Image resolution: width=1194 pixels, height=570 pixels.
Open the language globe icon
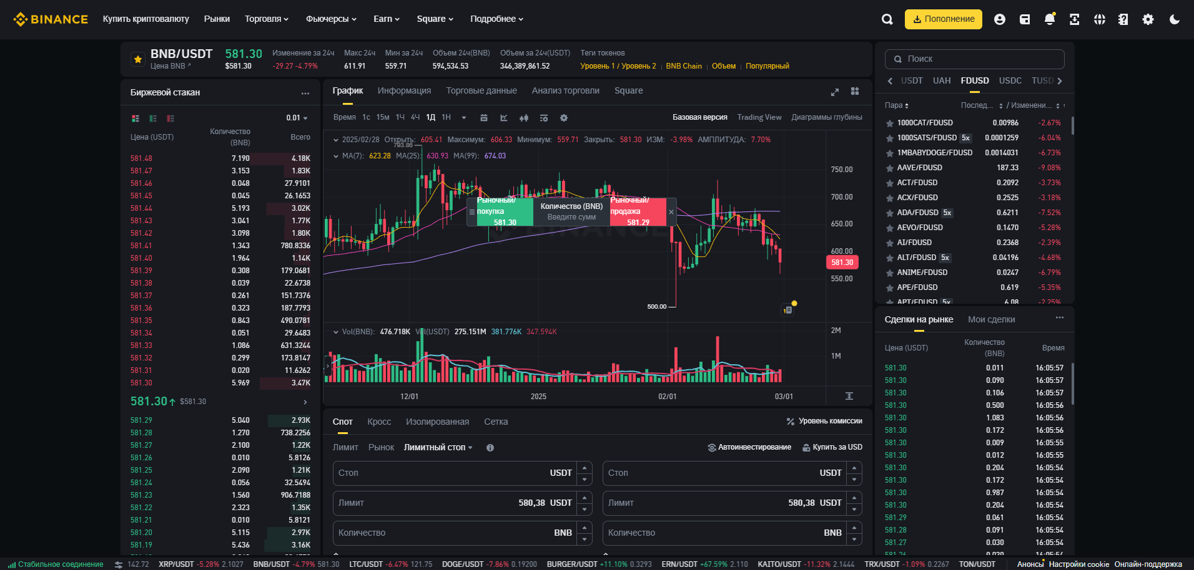point(1100,19)
